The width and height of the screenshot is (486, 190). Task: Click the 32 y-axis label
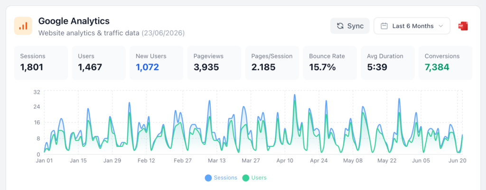[37, 92]
